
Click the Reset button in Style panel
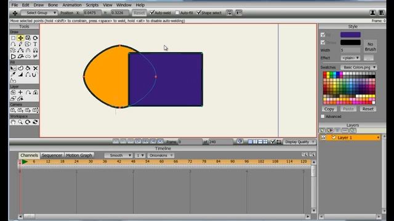(368, 109)
